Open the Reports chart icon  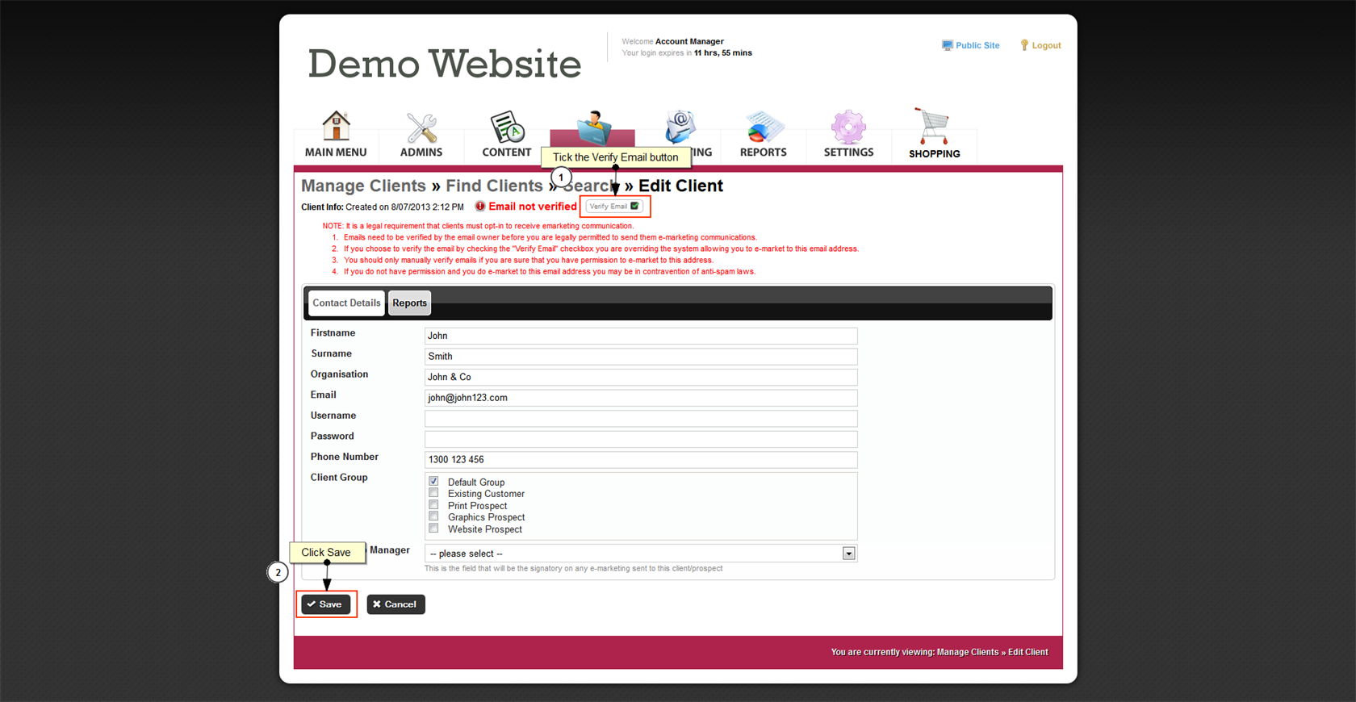point(763,127)
